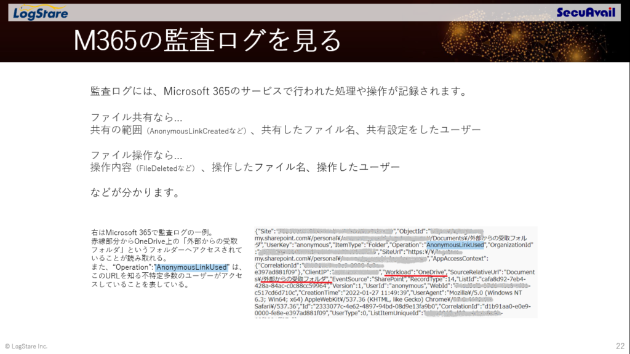
Task: Select the "AppAccessContext" key in the log
Action: [459, 259]
